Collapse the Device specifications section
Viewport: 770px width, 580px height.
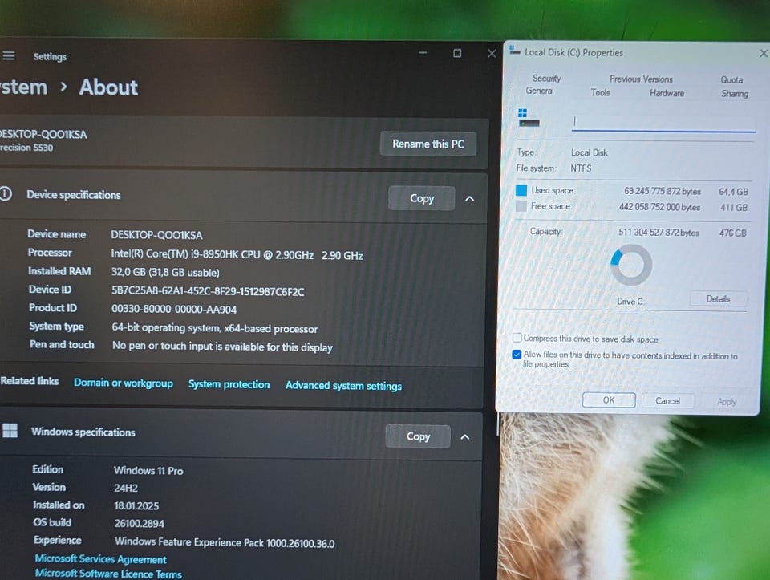469,199
